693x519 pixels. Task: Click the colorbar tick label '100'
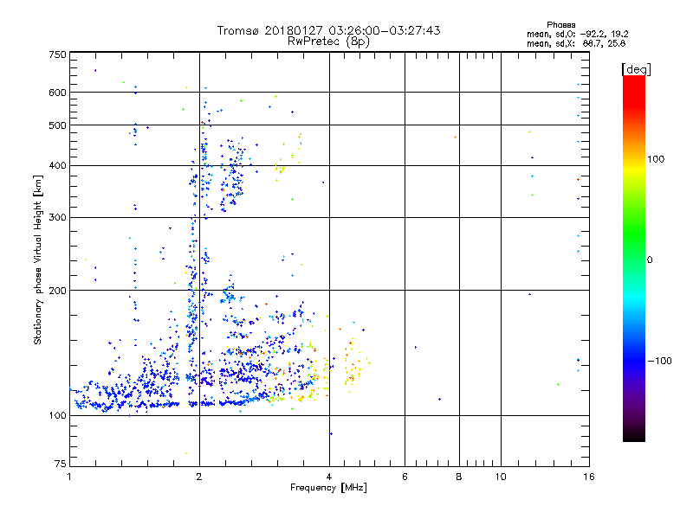point(656,159)
